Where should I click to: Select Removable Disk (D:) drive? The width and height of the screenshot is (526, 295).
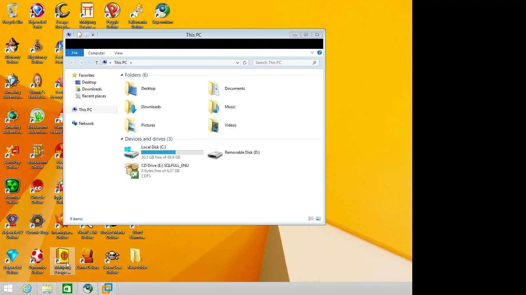234,152
